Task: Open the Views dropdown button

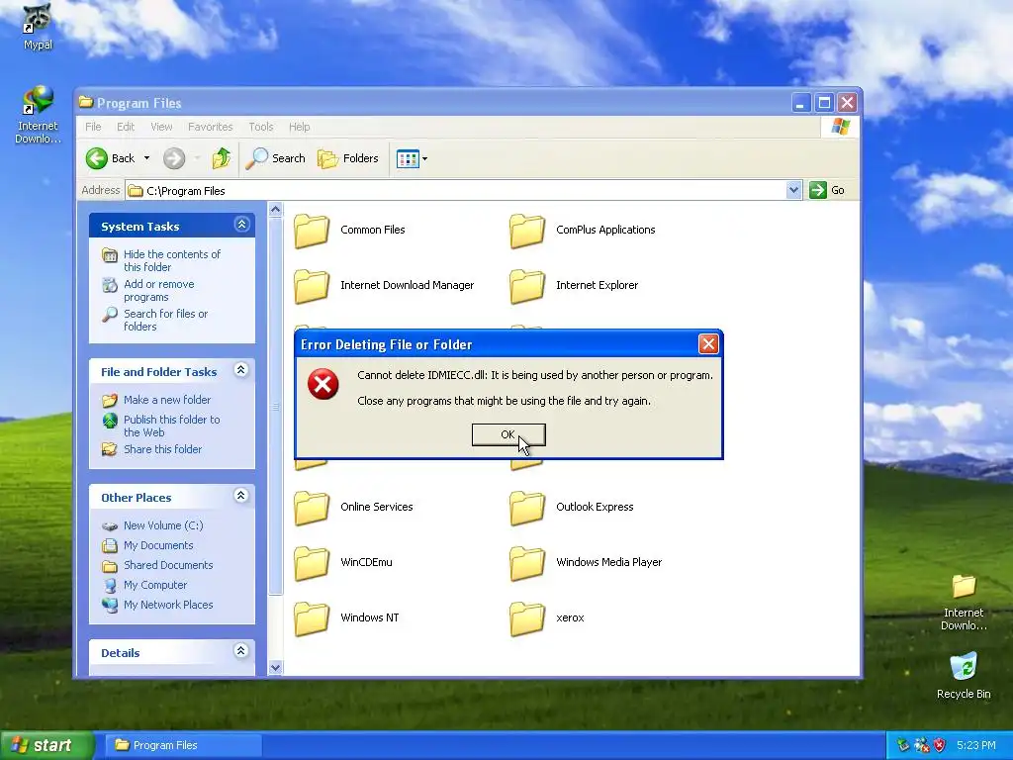Action: [x=413, y=158]
